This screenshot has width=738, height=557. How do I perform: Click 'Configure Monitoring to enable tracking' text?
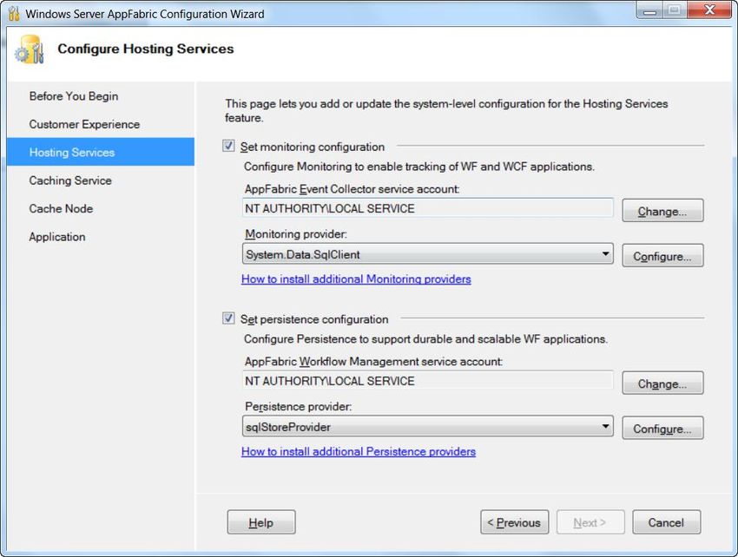[418, 167]
